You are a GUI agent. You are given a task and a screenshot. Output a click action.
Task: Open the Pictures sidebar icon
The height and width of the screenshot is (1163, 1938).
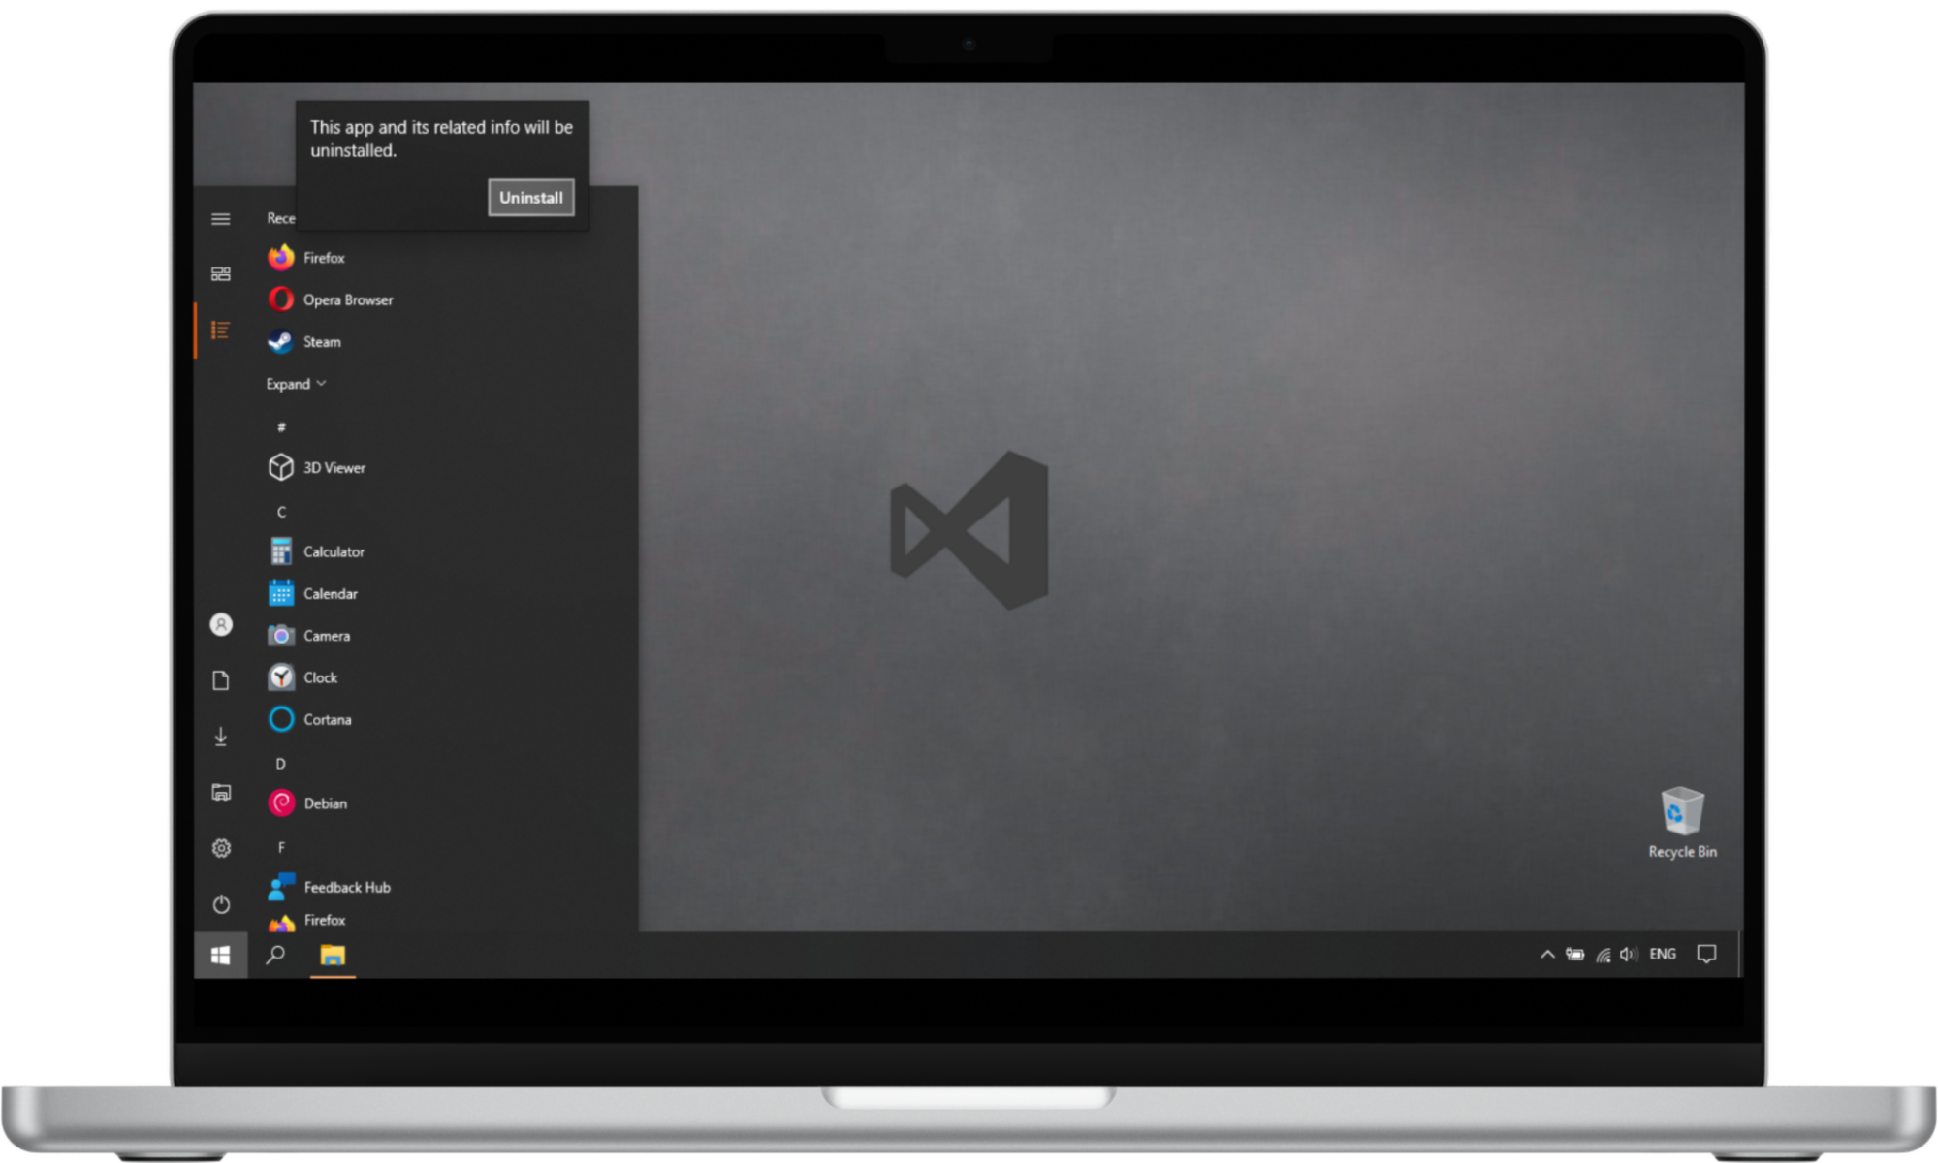221,793
